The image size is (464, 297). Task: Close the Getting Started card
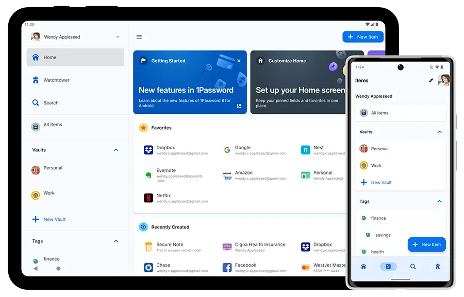(x=239, y=61)
